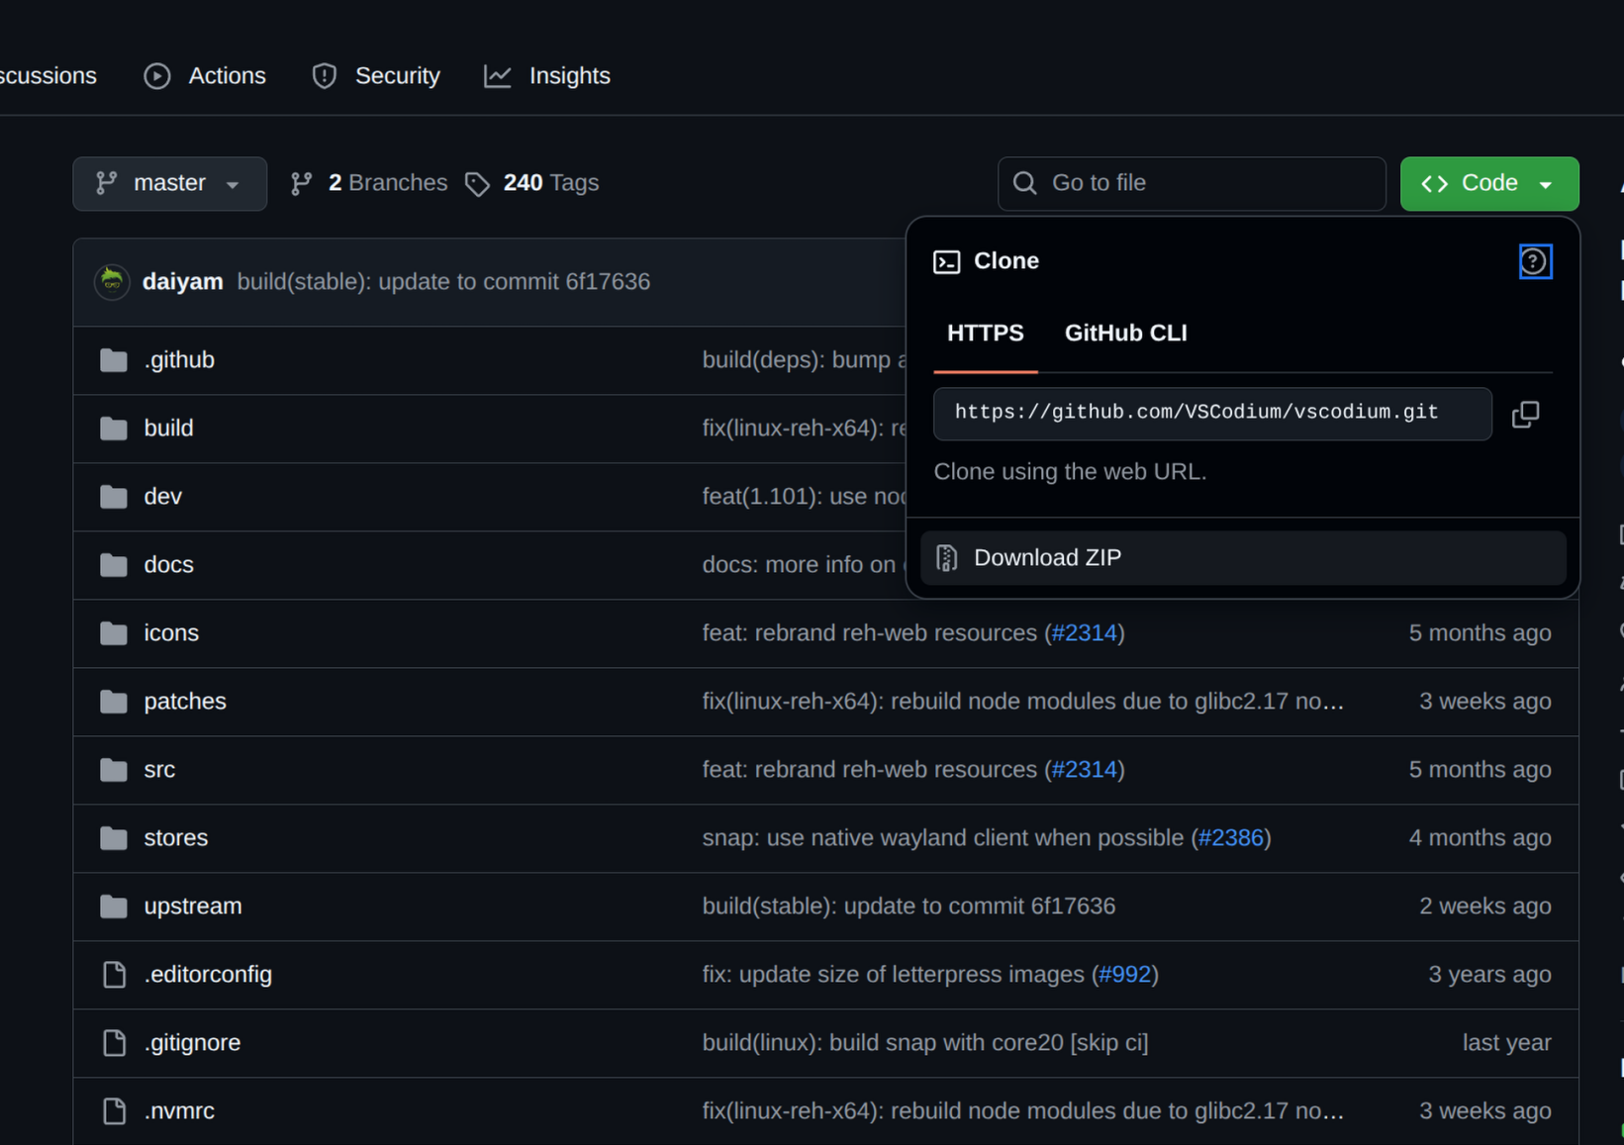Switch to the HTTPS clone tab
The width and height of the screenshot is (1624, 1145).
[x=986, y=334]
